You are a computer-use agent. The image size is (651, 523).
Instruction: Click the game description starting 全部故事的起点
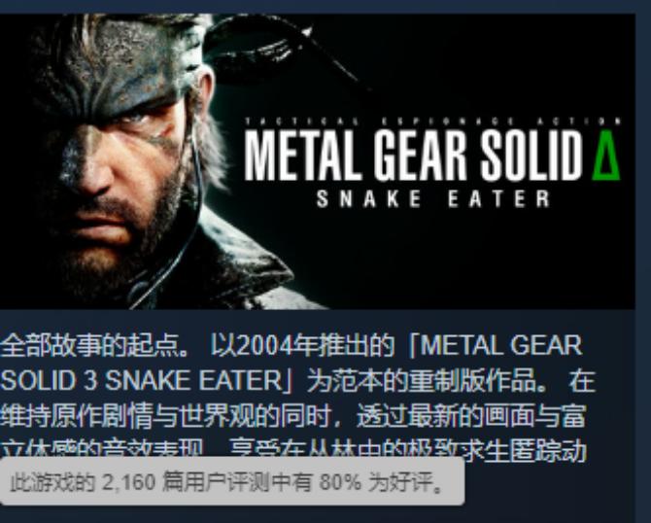[298, 398]
